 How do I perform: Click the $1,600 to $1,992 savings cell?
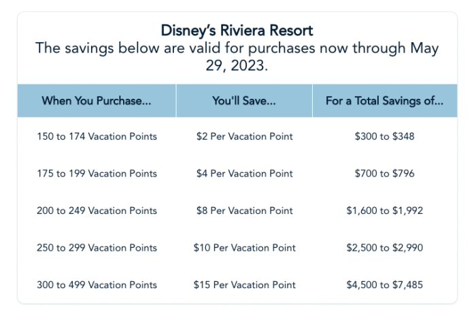coord(384,210)
